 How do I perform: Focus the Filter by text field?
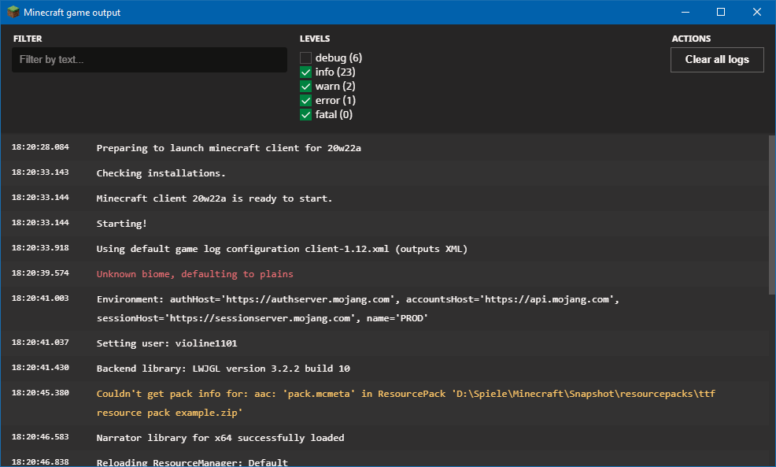pyautogui.click(x=149, y=60)
